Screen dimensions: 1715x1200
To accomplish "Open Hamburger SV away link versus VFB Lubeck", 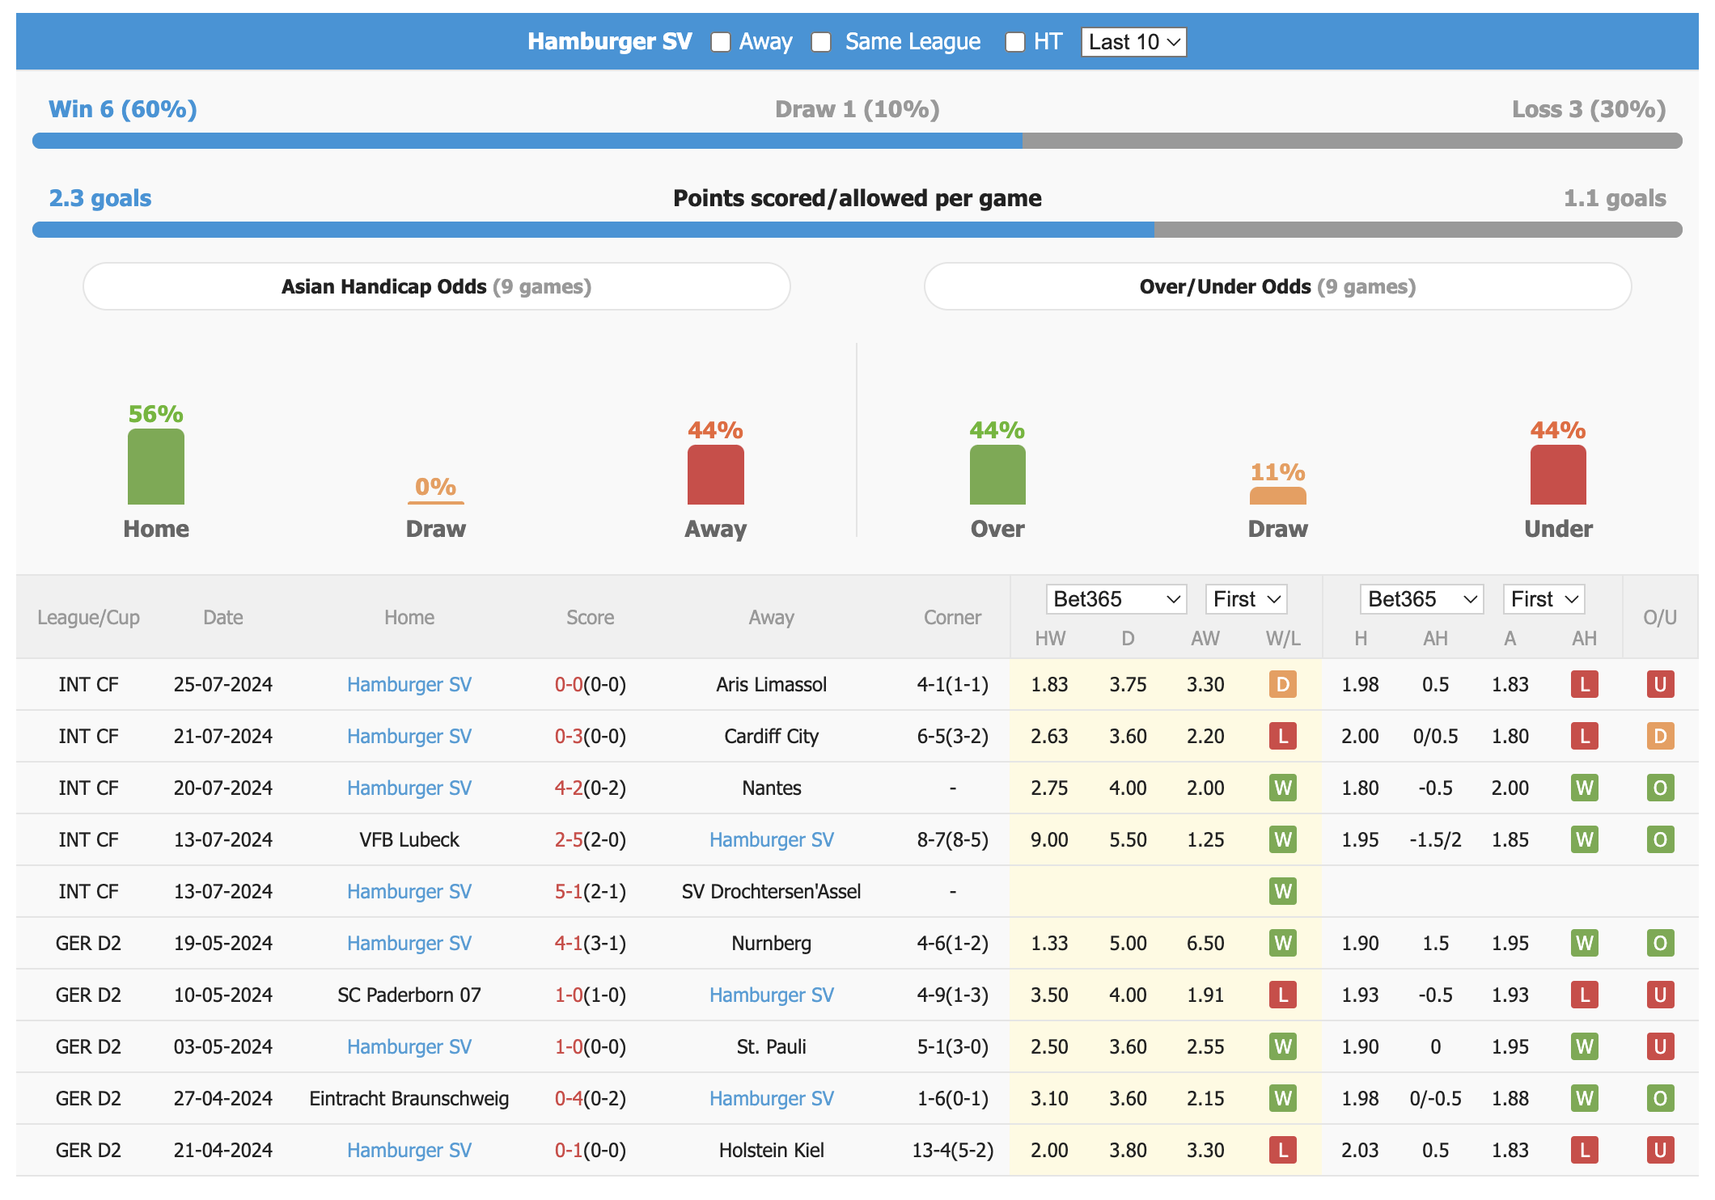I will coord(772,839).
